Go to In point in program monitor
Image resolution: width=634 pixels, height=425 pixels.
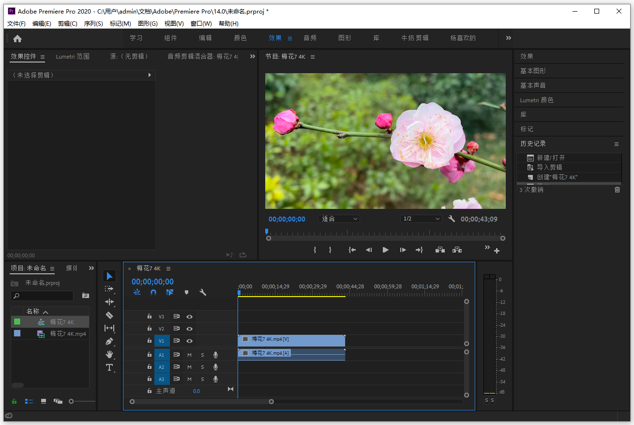click(352, 250)
